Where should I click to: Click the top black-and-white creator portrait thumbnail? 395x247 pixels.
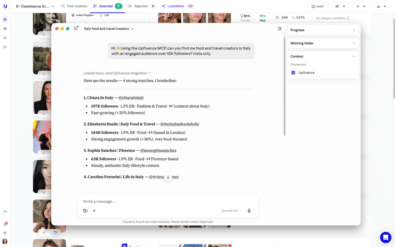49,24
